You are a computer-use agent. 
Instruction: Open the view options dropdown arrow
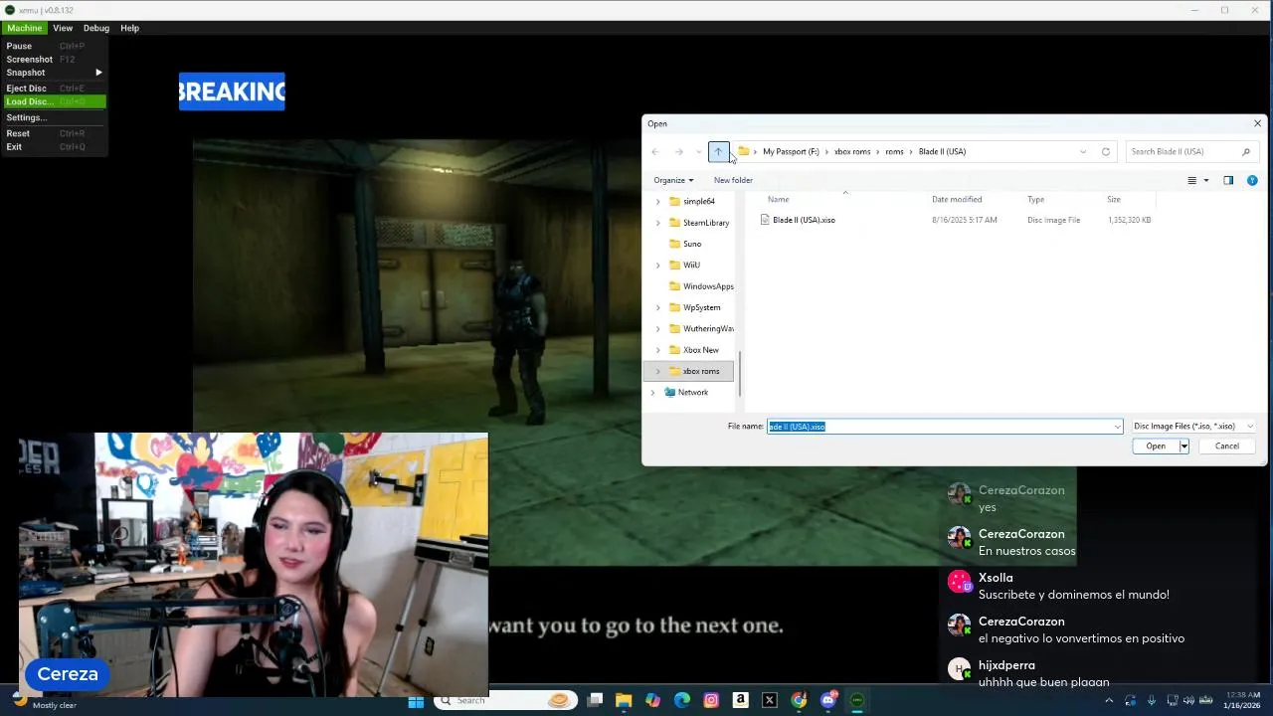pyautogui.click(x=1206, y=180)
